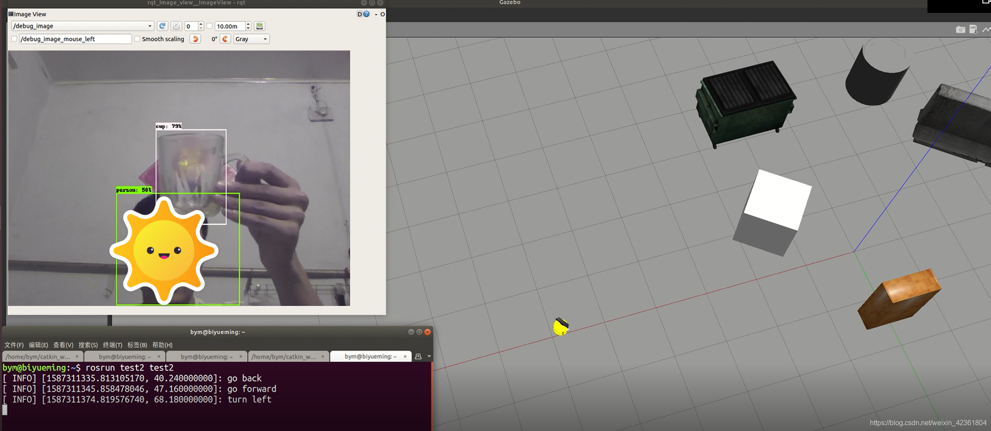The image size is (991, 431).
Task: Decrease the 10.00m max range value
Action: (248, 28)
